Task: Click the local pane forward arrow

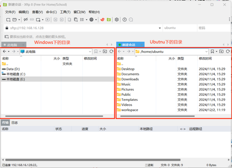Action: coord(14,51)
